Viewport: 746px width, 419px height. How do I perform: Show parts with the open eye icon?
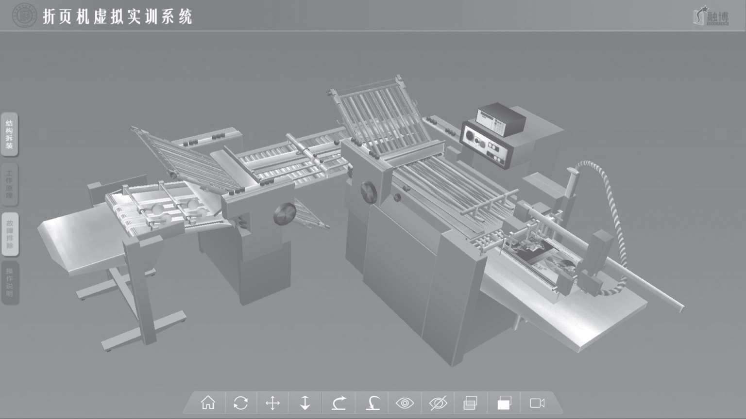(x=405, y=403)
